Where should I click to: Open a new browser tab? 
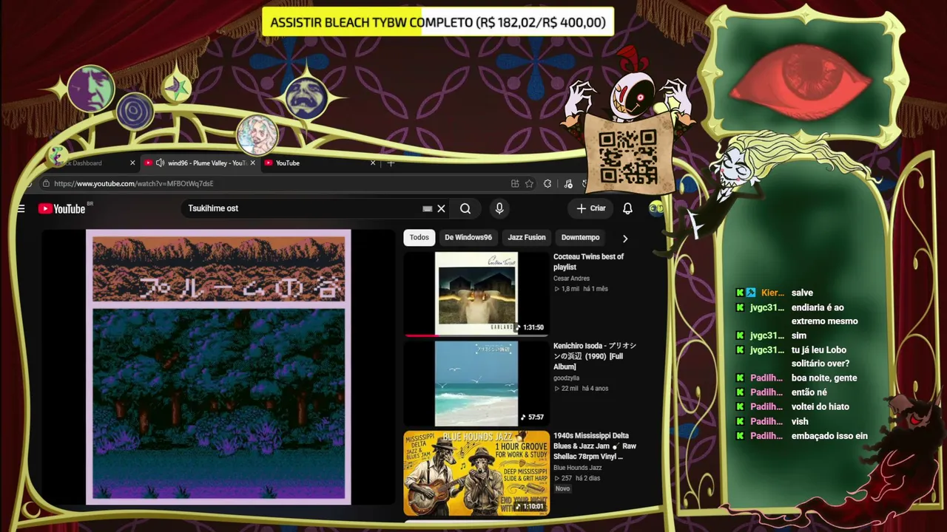[x=391, y=163]
